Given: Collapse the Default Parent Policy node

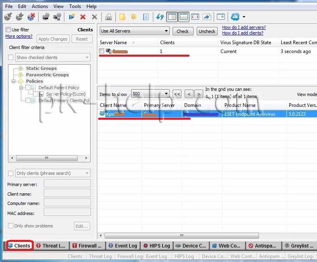Looking at the screenshot, I should tap(21, 88).
